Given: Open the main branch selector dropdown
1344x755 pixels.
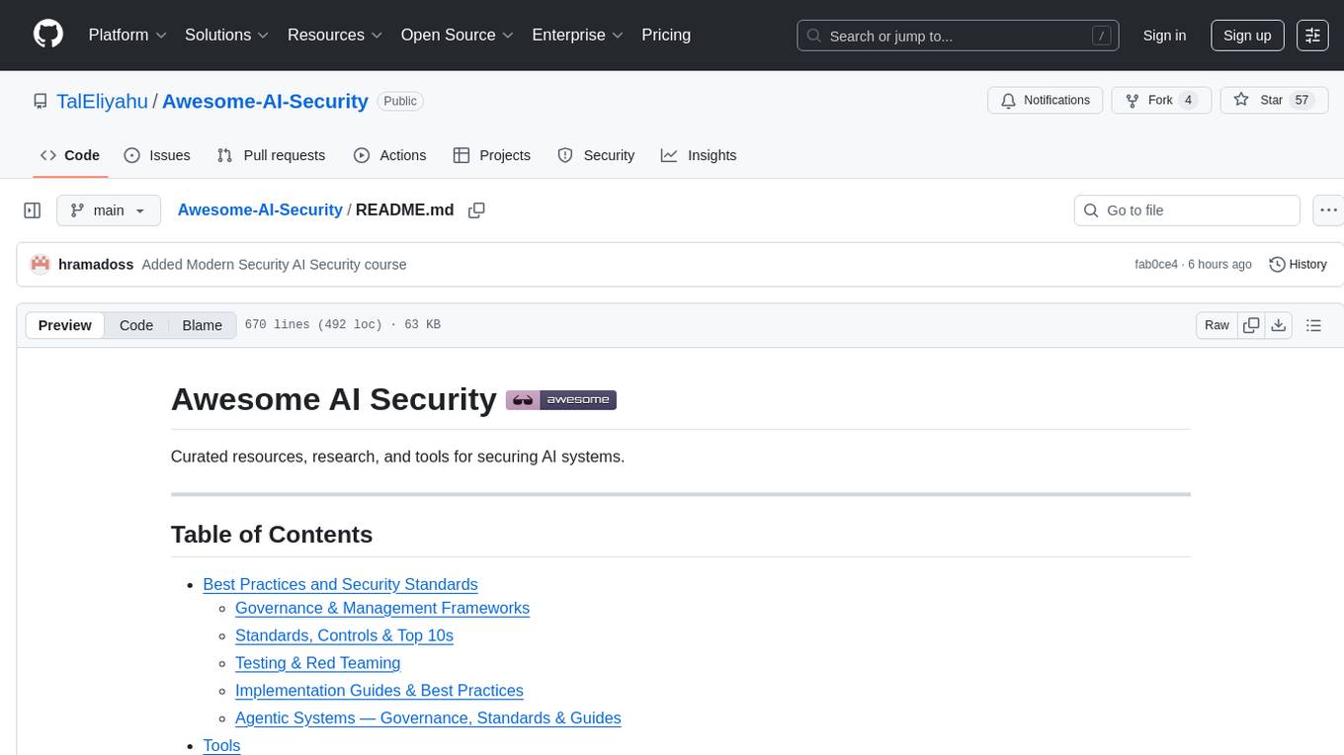Looking at the screenshot, I should [x=108, y=210].
